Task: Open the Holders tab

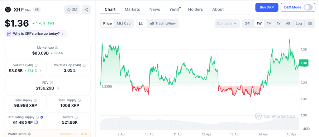Action: [x=195, y=9]
